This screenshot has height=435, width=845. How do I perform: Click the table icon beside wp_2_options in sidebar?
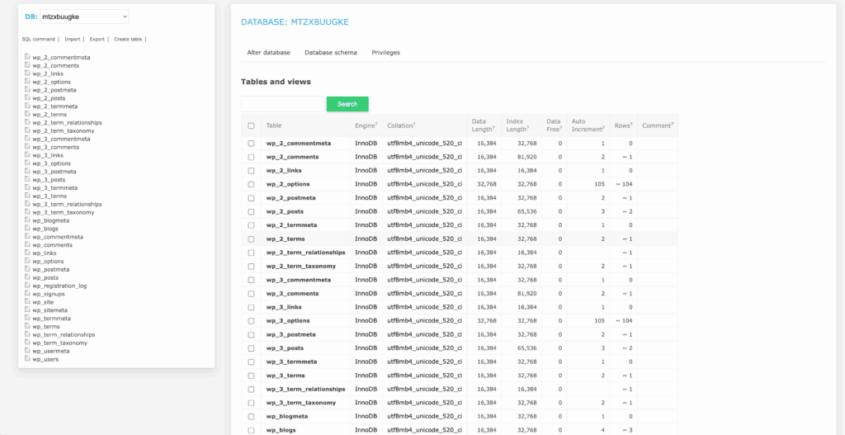point(27,82)
